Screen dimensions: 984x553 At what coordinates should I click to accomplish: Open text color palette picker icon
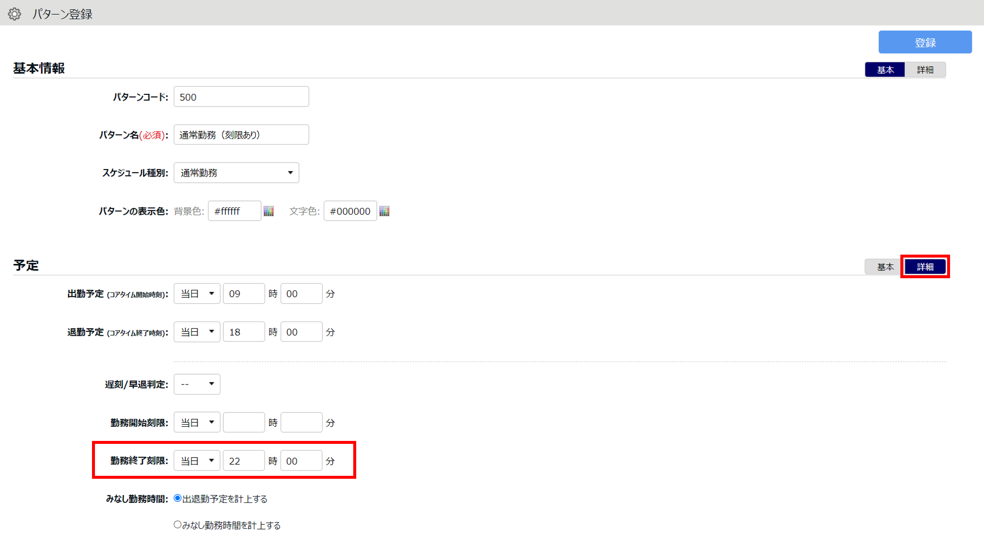384,211
